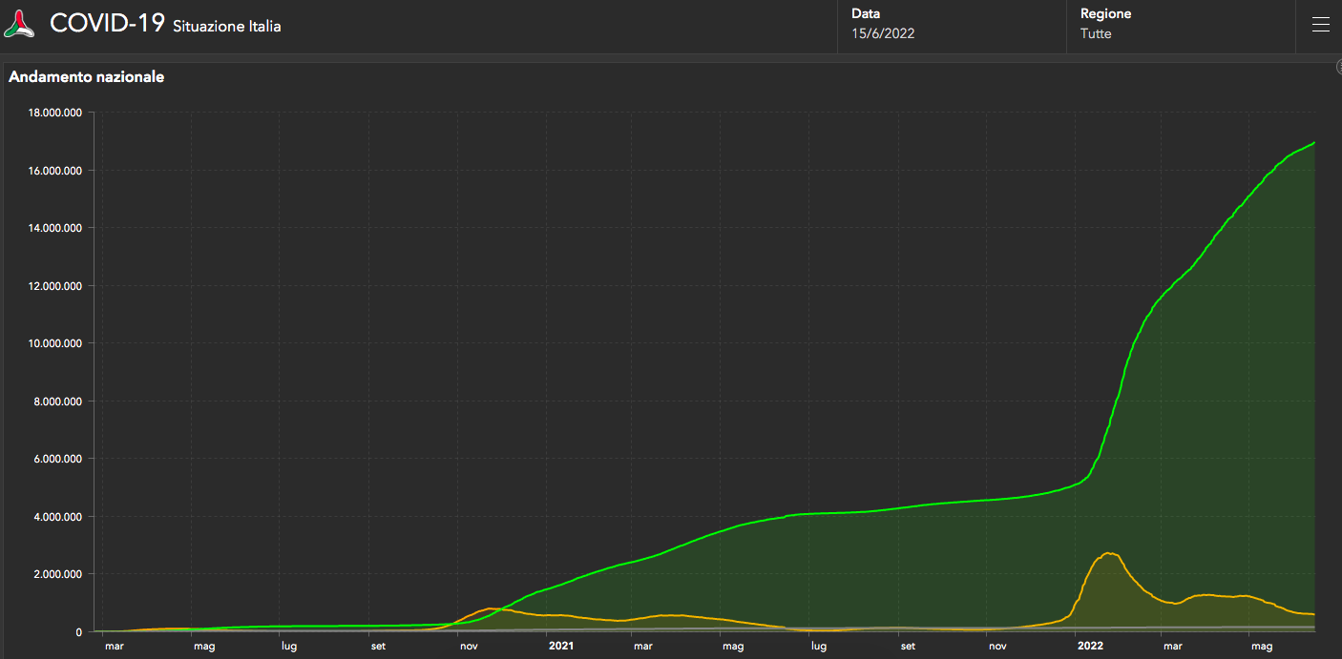
Task: Click the 2.000.000 y-axis label
Action: 57,574
